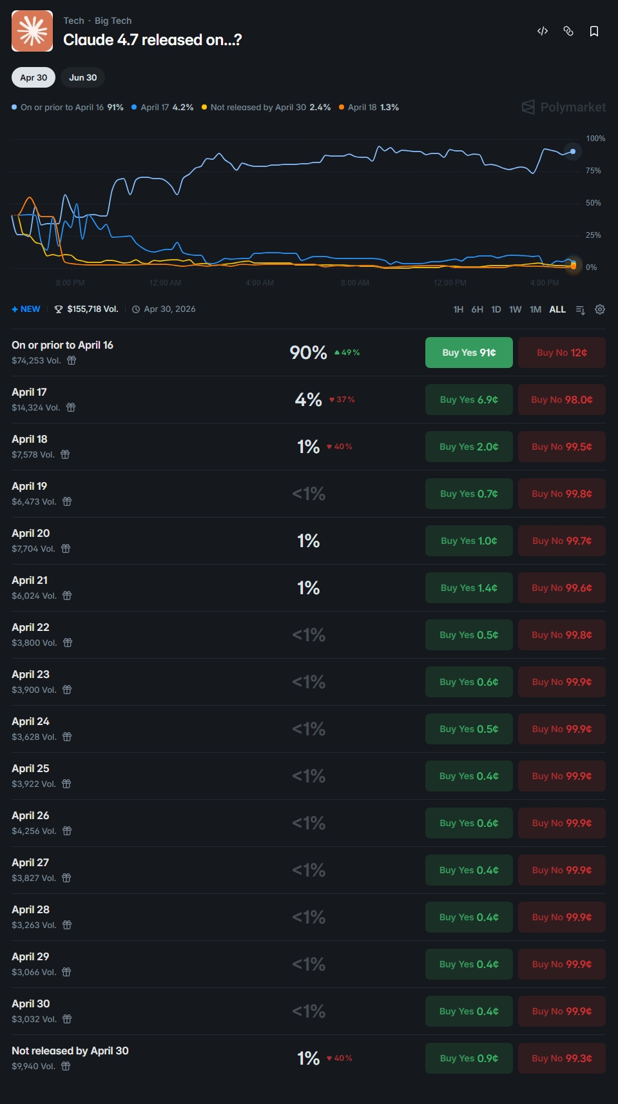Open chart settings gear icon
Screen dimensions: 618x1104
[x=600, y=309]
